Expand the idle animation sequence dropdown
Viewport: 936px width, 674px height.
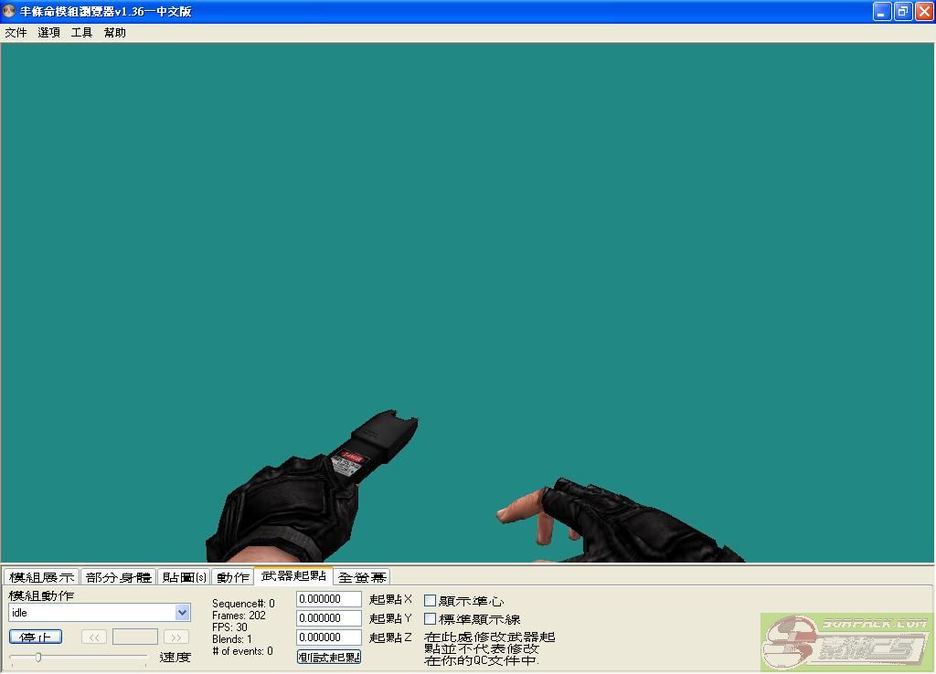click(182, 613)
